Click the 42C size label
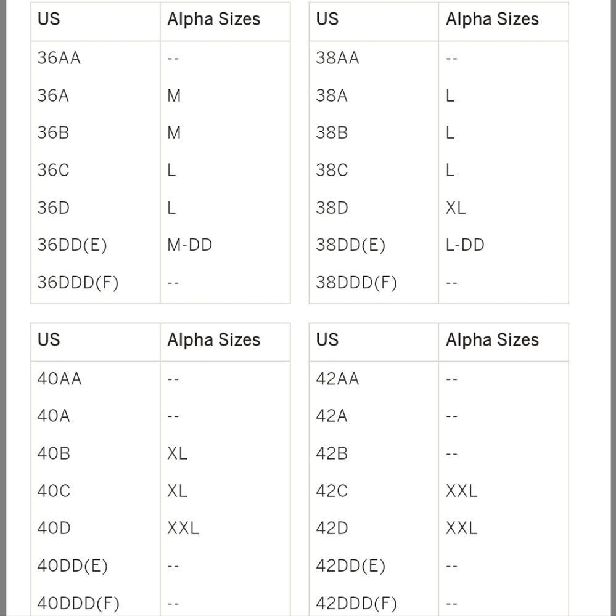Viewport: 616px width, 616px height. coord(332,491)
